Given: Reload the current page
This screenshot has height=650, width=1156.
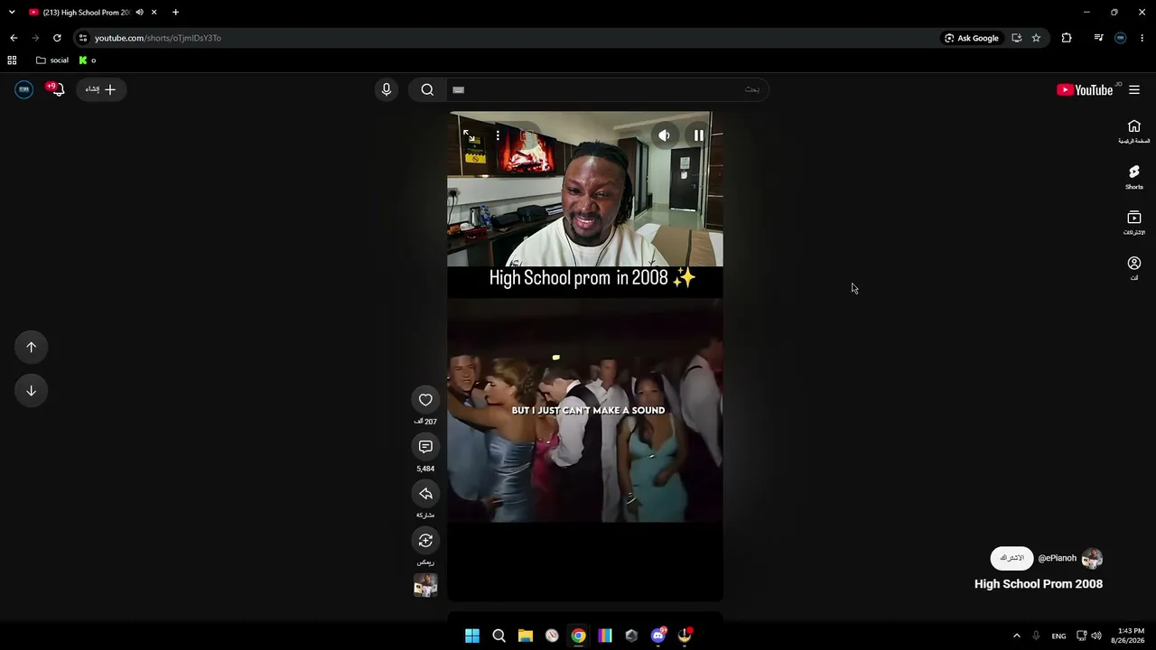Looking at the screenshot, I should pos(57,38).
